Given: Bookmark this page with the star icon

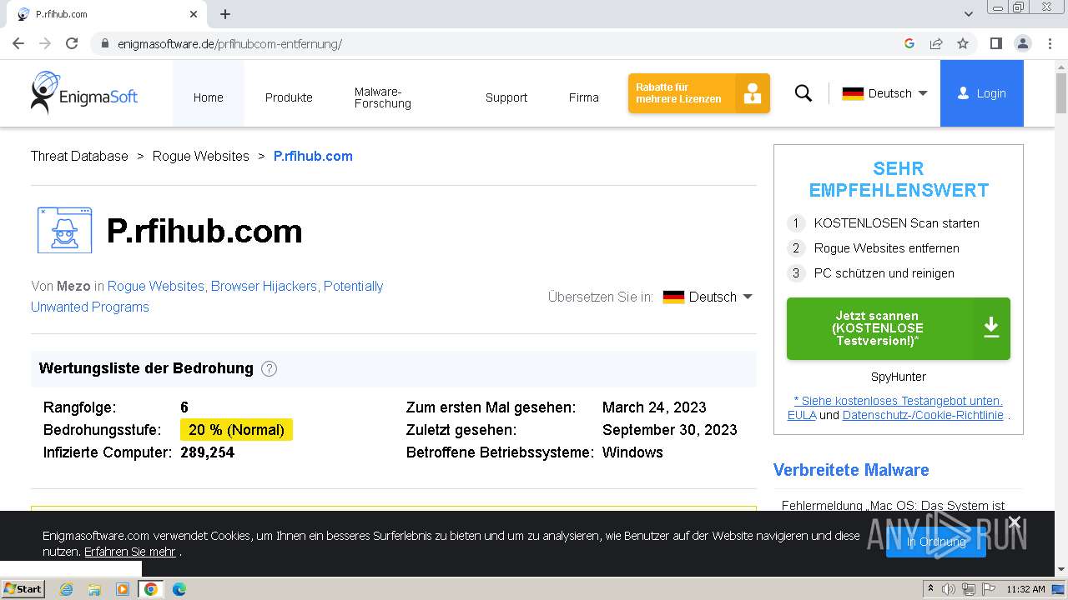Looking at the screenshot, I should coord(963,43).
